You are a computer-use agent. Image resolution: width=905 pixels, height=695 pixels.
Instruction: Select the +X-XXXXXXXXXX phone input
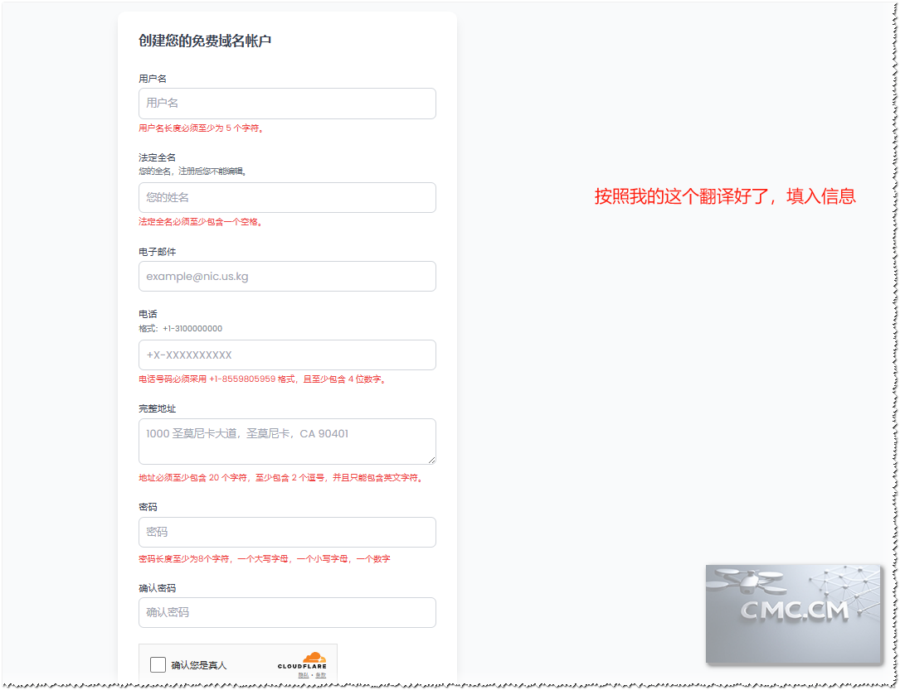pyautogui.click(x=287, y=355)
